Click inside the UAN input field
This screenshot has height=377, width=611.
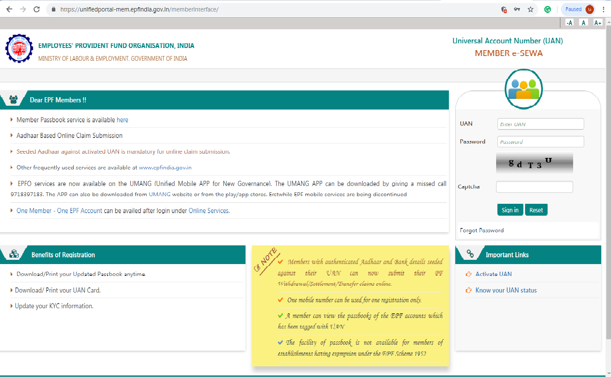tap(540, 124)
